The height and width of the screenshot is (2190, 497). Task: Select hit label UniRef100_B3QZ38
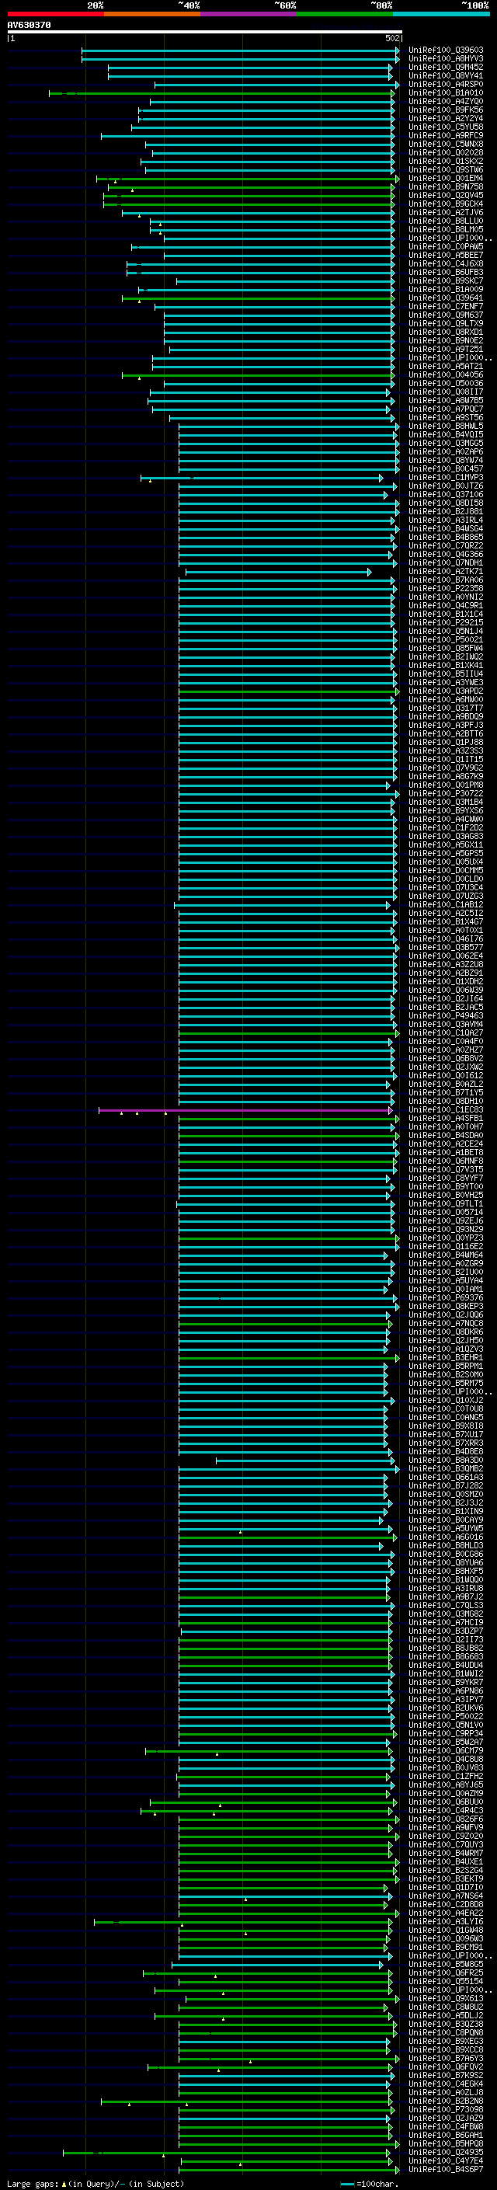click(x=446, y=2024)
